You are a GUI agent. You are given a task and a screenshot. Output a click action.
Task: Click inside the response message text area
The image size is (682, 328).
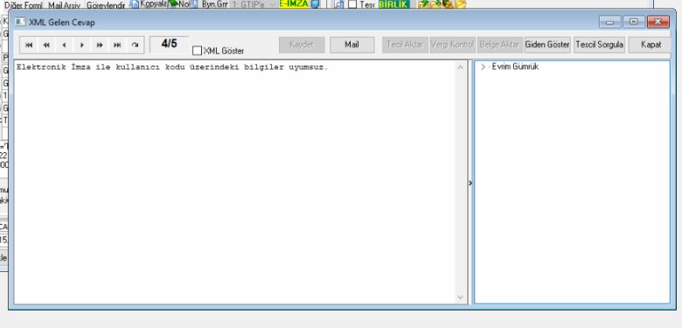(235, 182)
